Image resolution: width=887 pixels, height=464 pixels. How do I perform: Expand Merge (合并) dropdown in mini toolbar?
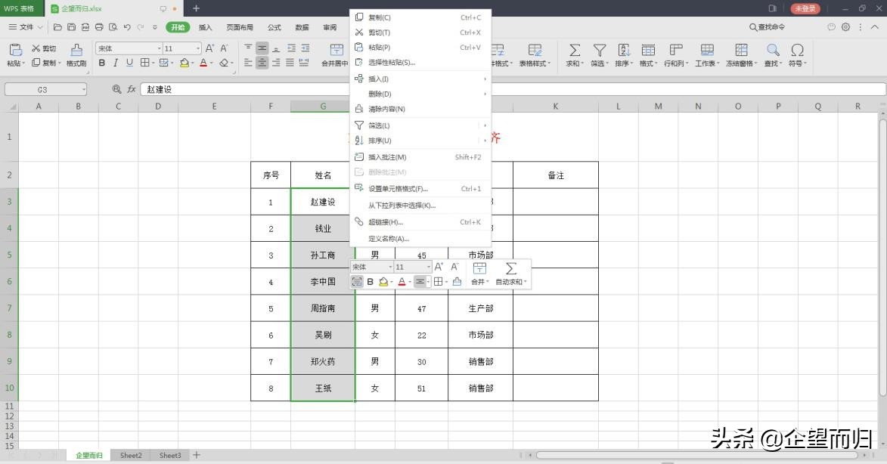point(488,281)
